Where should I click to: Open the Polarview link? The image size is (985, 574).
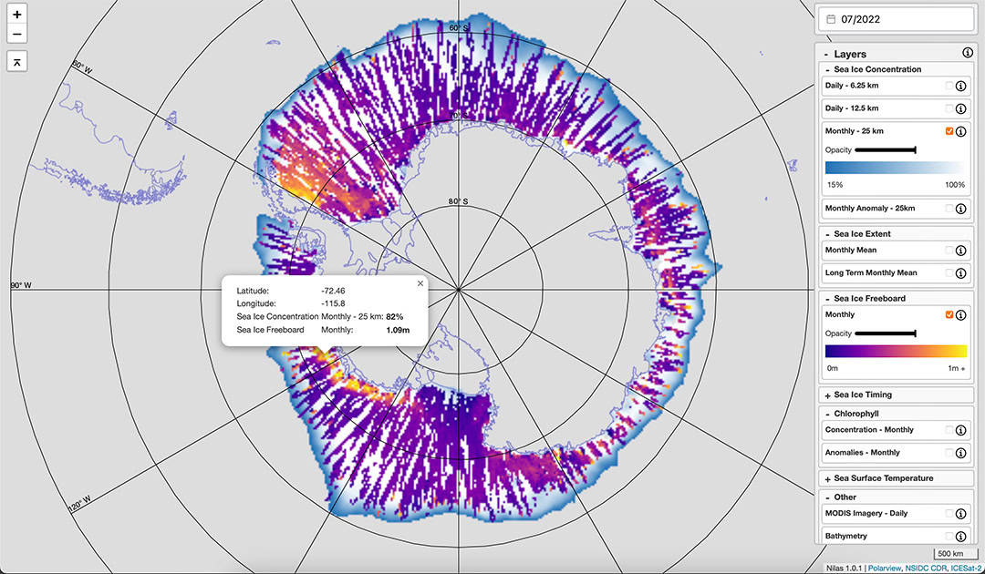point(885,569)
